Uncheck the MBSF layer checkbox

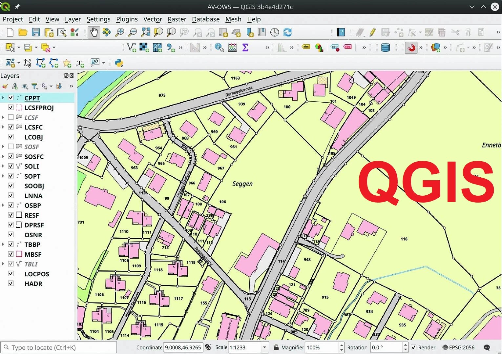pyautogui.click(x=11, y=254)
